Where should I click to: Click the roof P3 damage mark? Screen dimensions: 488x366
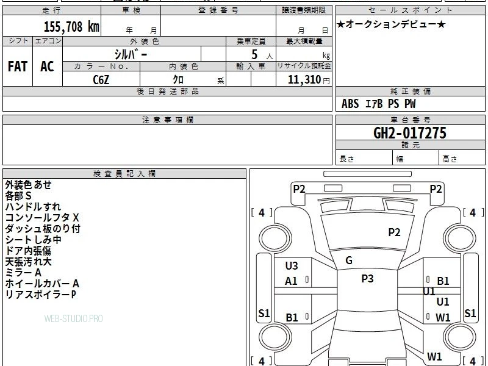[367, 278]
